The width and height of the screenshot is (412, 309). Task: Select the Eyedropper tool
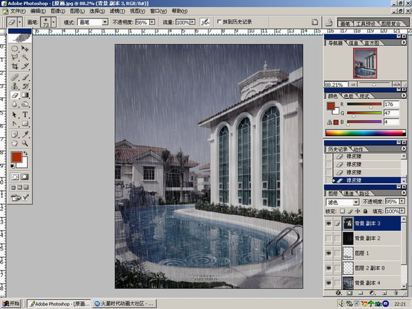pos(25,135)
